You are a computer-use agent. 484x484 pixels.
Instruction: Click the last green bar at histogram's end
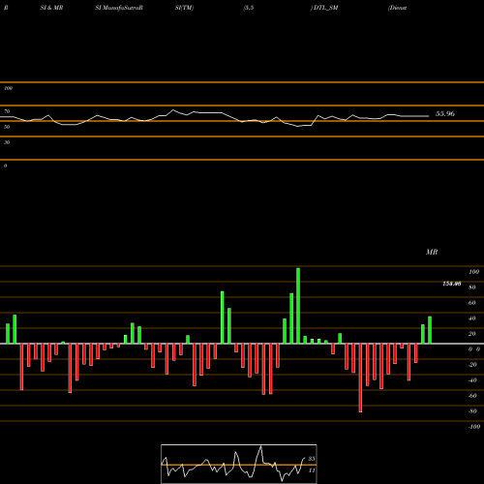tap(430, 330)
